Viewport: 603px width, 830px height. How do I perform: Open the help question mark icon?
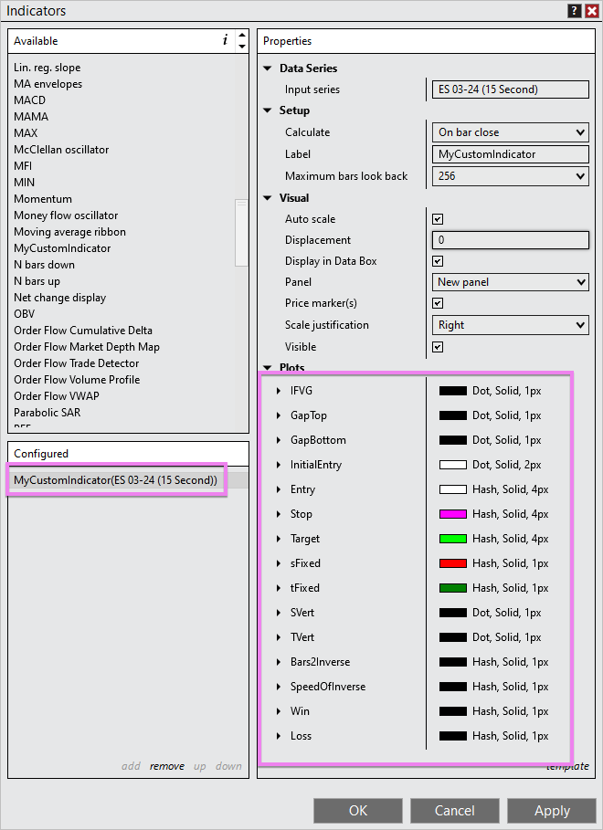tap(575, 11)
